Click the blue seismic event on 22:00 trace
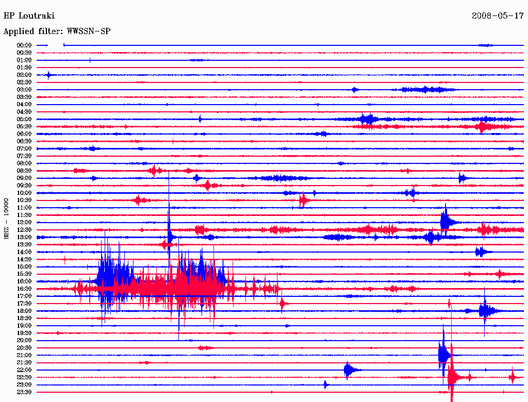The height and width of the screenshot is (402, 528). click(x=352, y=370)
